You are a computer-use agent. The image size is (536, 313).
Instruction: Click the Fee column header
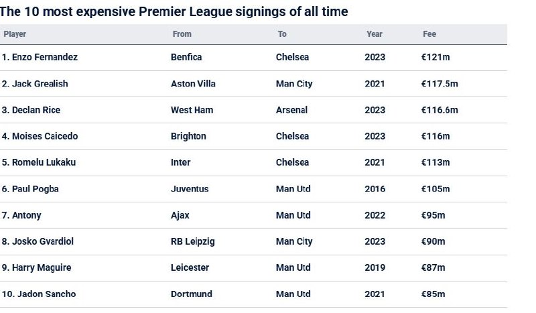tap(429, 34)
